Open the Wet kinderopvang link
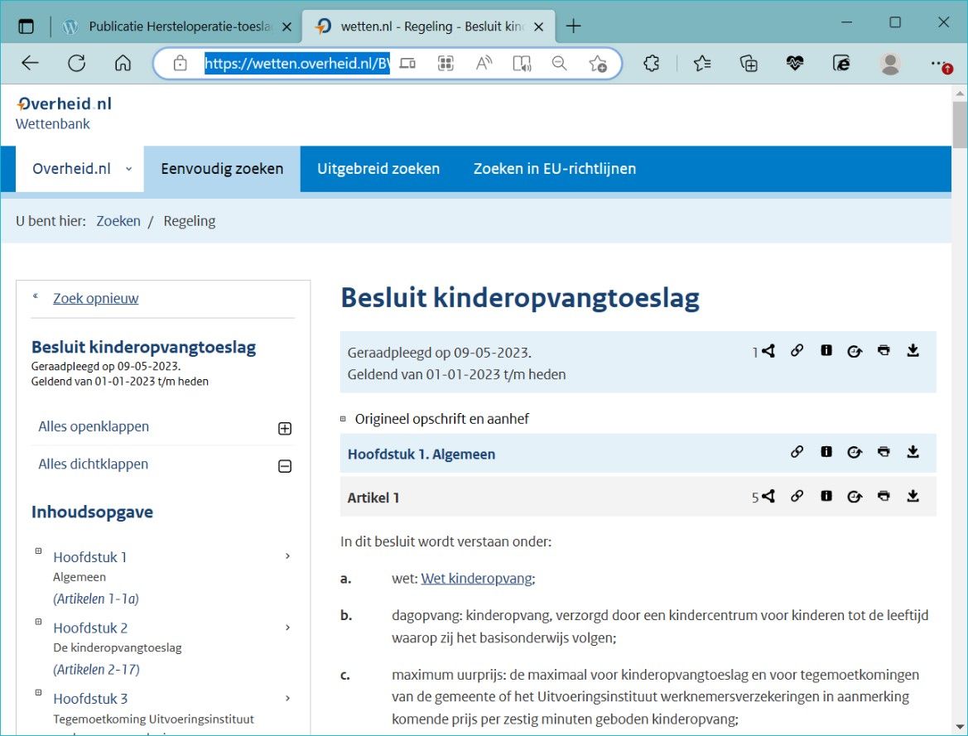 point(477,579)
